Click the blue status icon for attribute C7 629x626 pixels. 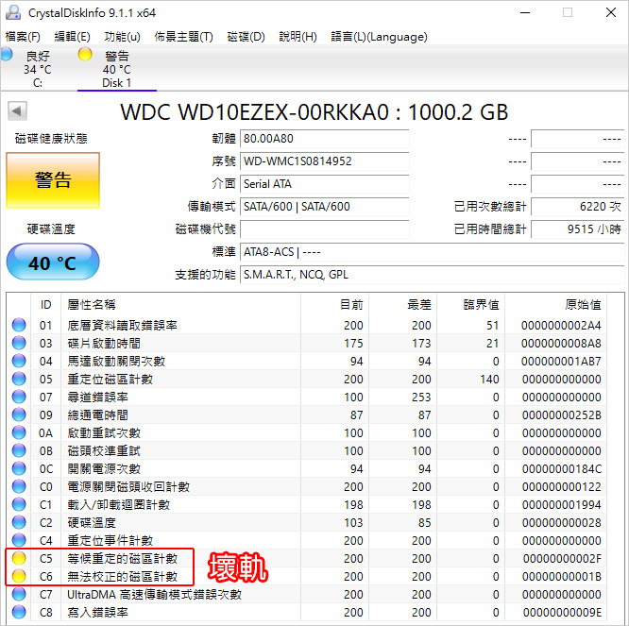tap(19, 594)
